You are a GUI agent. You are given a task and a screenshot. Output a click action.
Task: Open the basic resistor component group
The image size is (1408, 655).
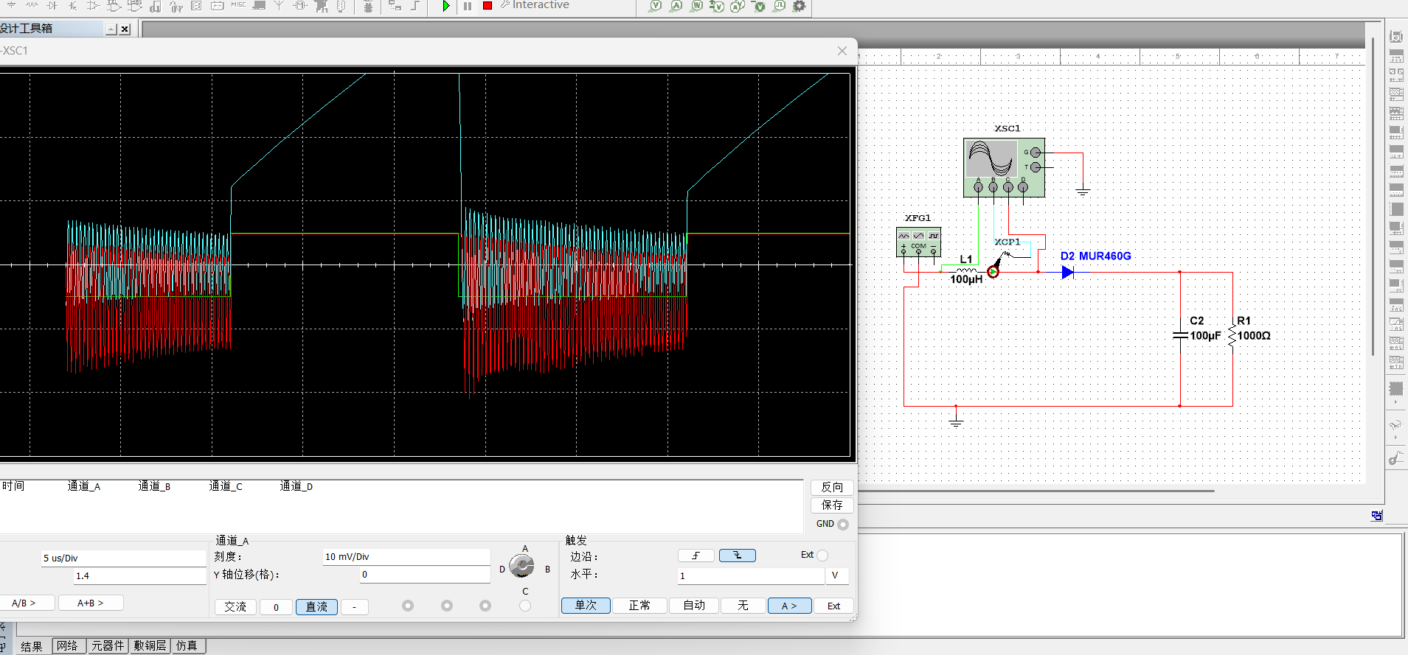(32, 4)
